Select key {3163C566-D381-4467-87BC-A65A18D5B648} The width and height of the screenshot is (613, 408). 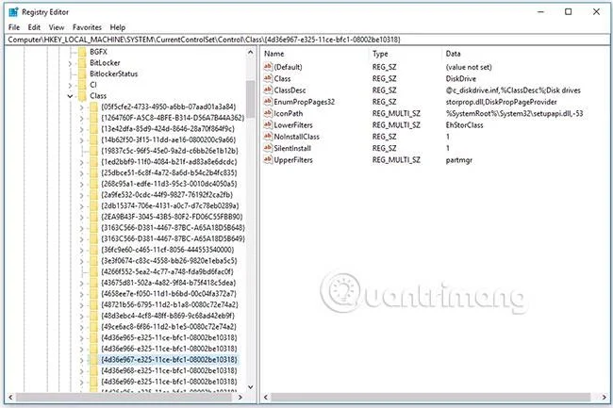[174, 228]
